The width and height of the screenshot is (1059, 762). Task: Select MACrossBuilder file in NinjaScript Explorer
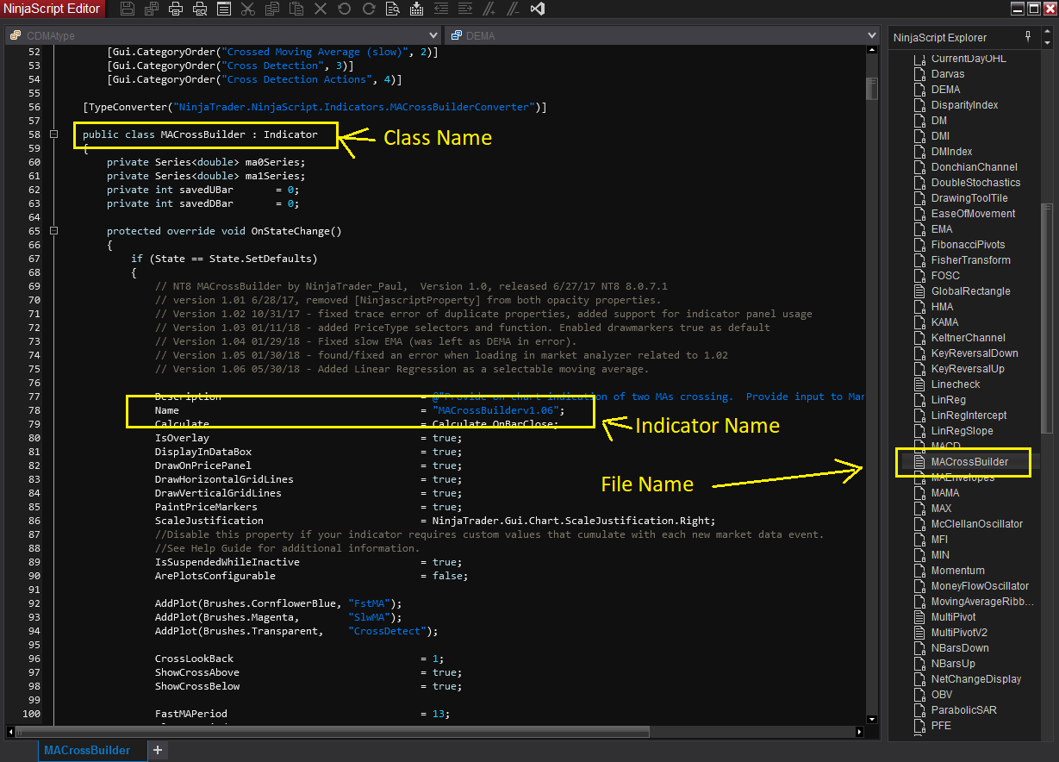969,462
